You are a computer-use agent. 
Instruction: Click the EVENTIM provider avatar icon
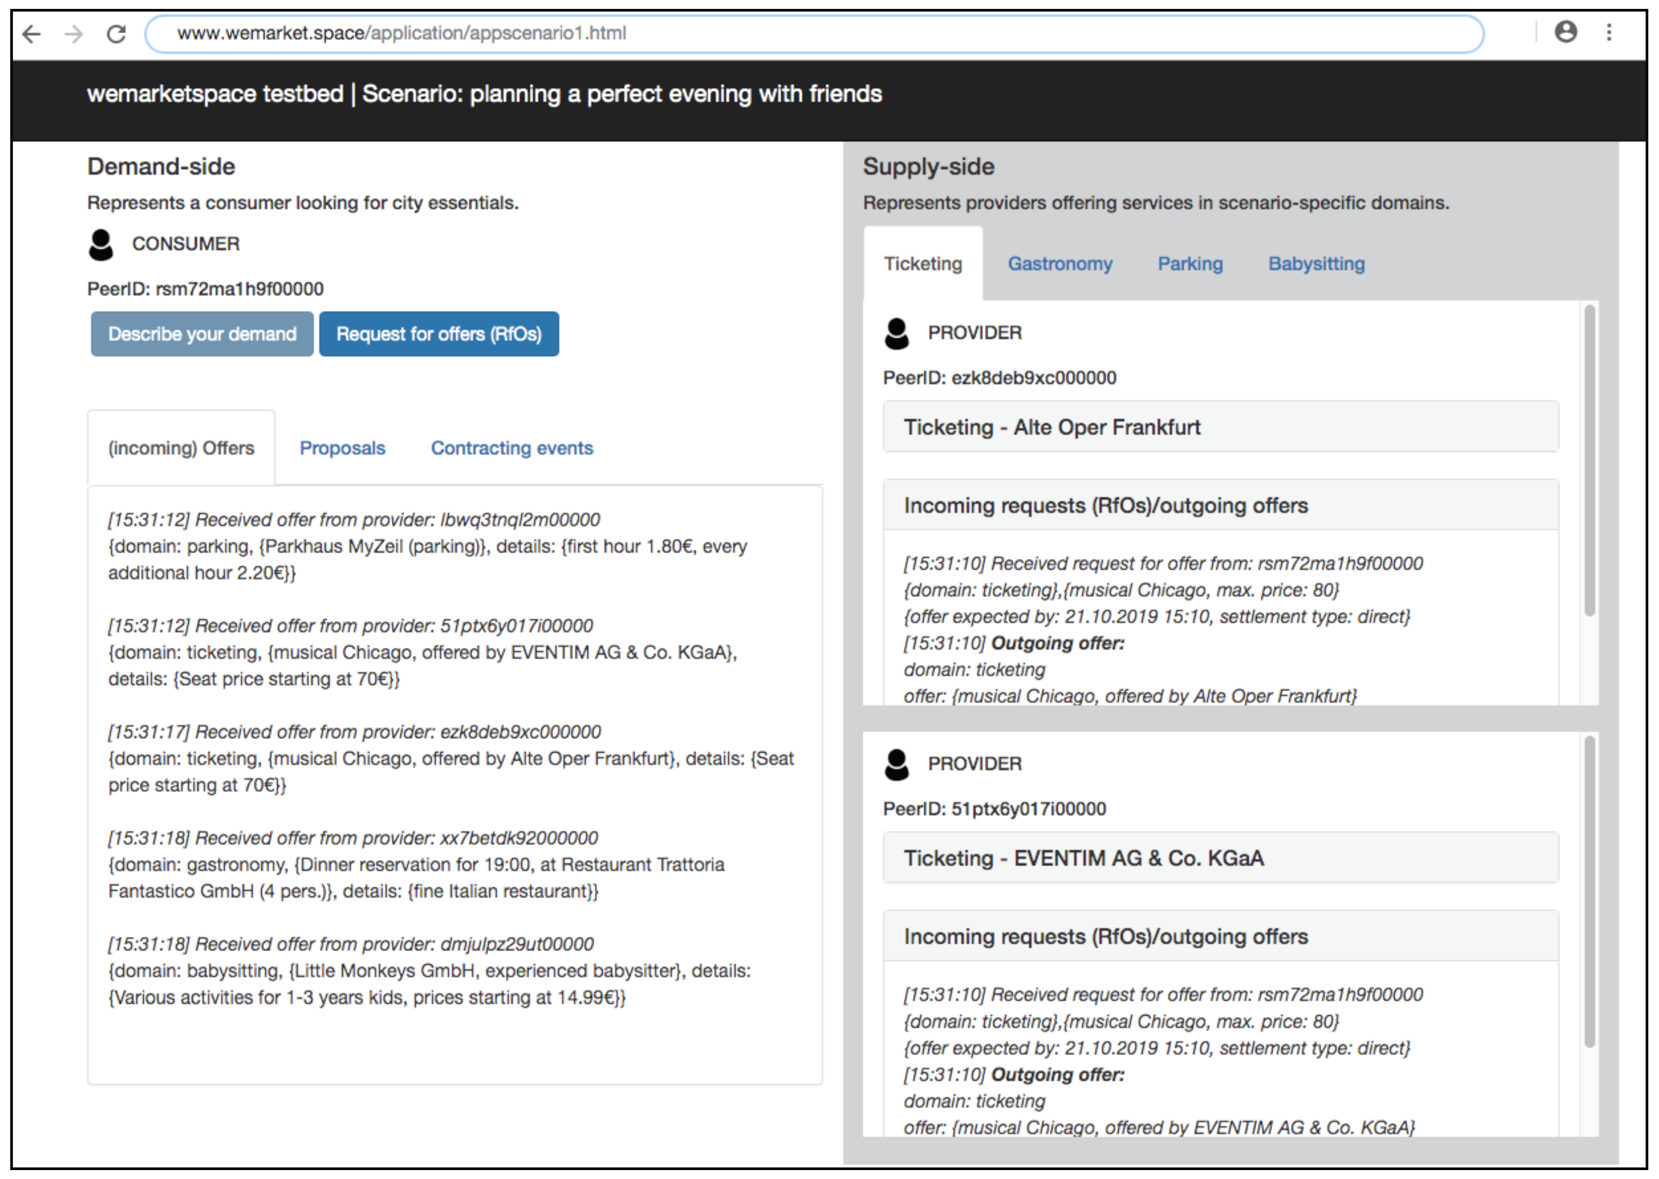896,765
